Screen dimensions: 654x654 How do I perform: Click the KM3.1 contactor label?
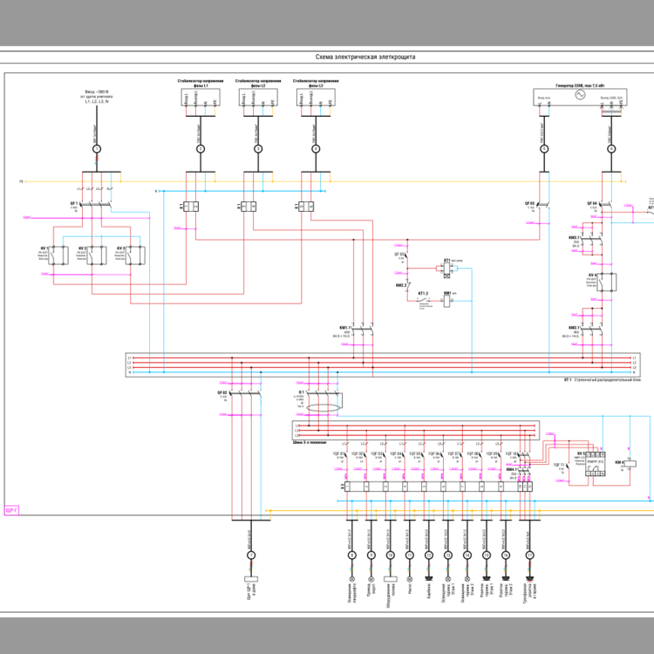[x=574, y=238]
